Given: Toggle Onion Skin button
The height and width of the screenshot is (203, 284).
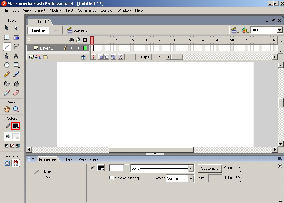Looking at the screenshot, I should 101,57.
